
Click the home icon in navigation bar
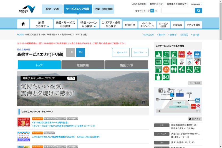coord(23,24)
